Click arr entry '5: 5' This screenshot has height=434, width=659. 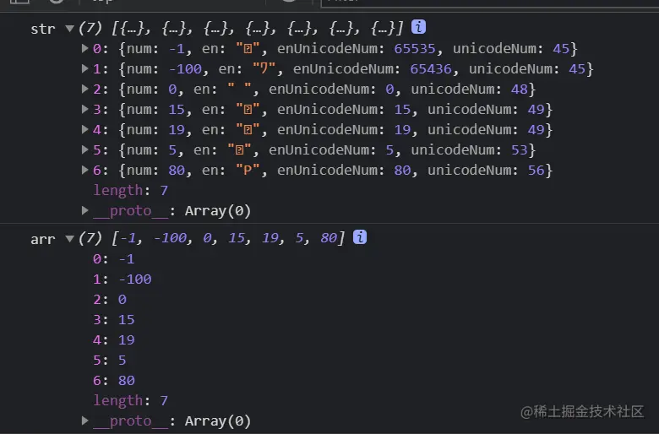point(109,360)
